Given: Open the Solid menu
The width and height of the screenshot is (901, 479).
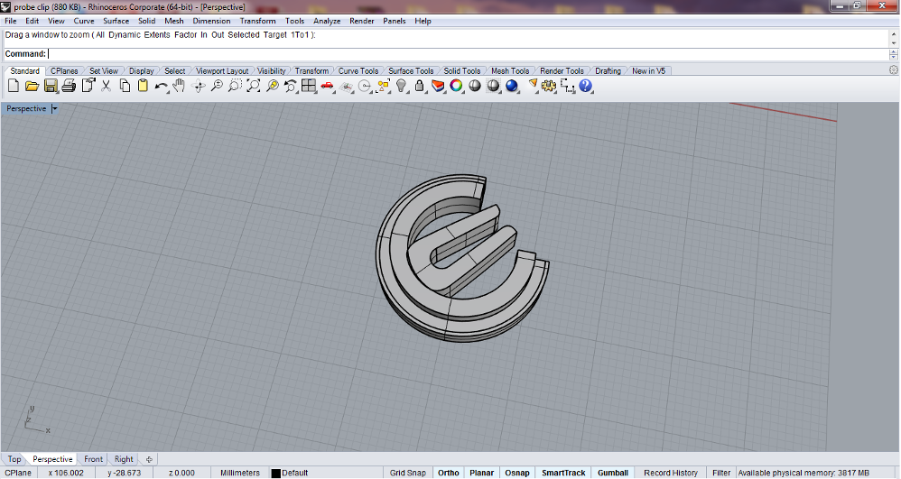Looking at the screenshot, I should [x=146, y=21].
